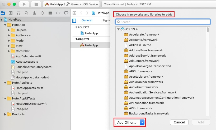Image resolution: width=216 pixels, height=130 pixels.
Task: Open the Add Other dropdown arrow
Action: pos(142,122)
